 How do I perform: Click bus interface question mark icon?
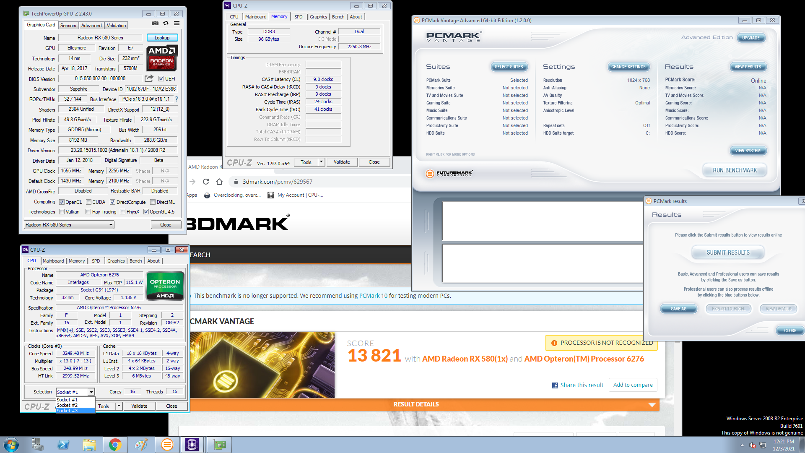pos(177,99)
